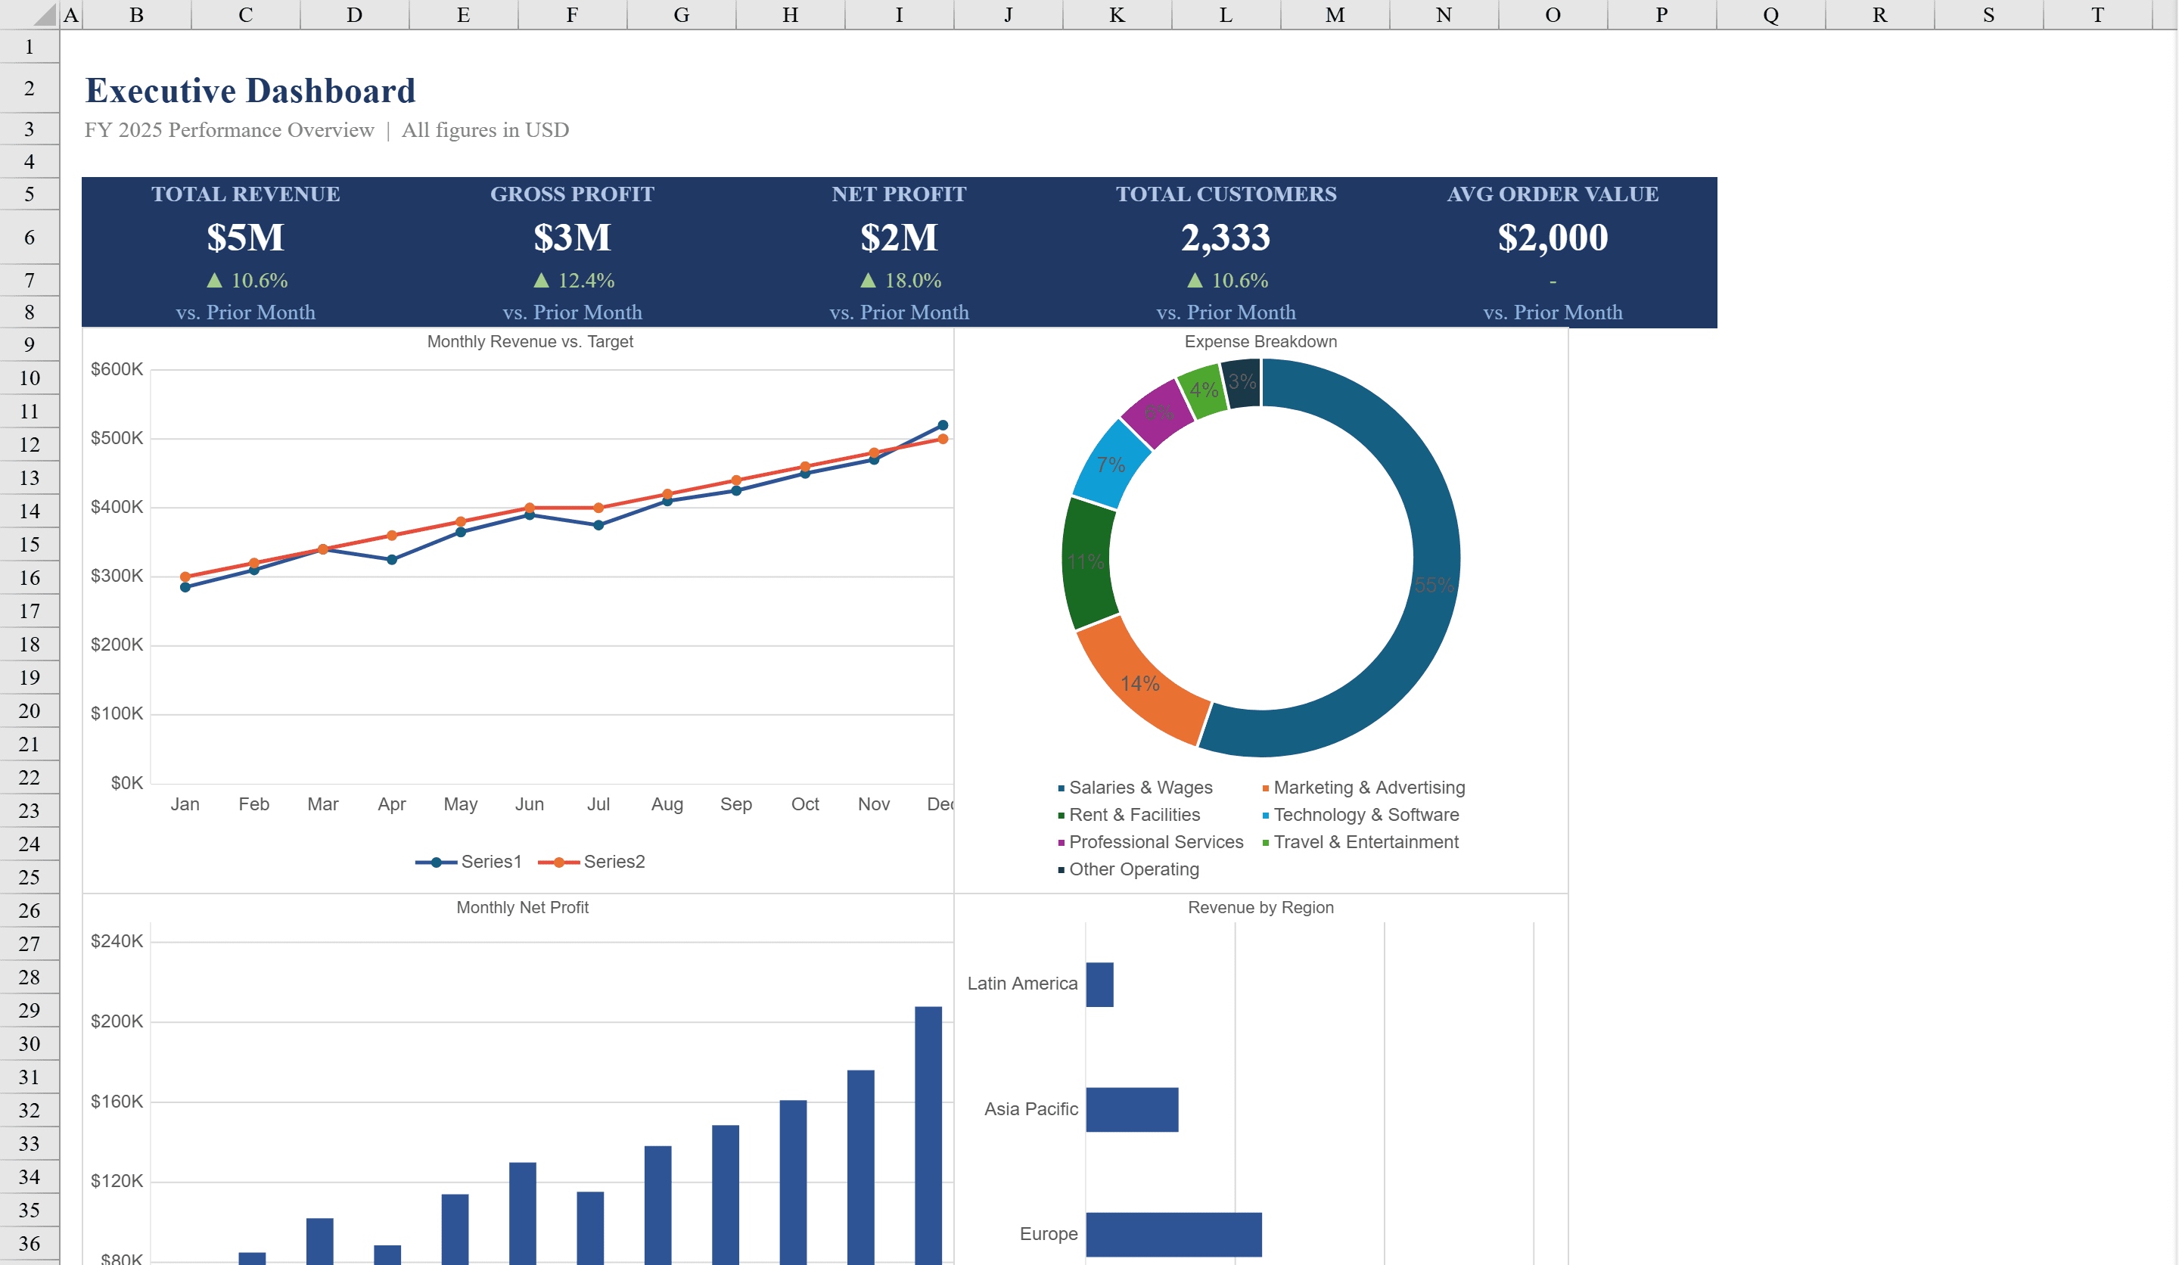Select the Monthly Revenue vs. Target chart title
Image resolution: width=2179 pixels, height=1265 pixels.
click(530, 340)
